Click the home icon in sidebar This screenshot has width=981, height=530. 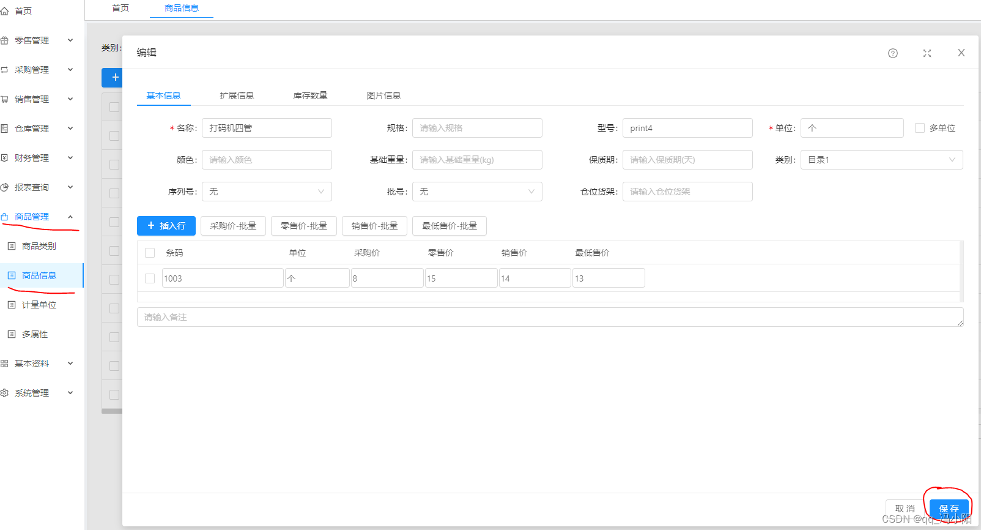4,11
